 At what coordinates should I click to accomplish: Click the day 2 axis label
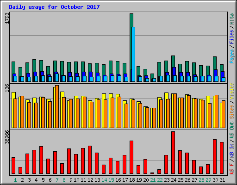coord(22,180)
